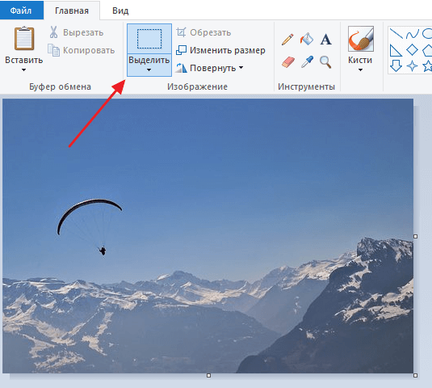The image size is (432, 388).
Task: Activate the Magnifier tool
Action: tap(325, 62)
